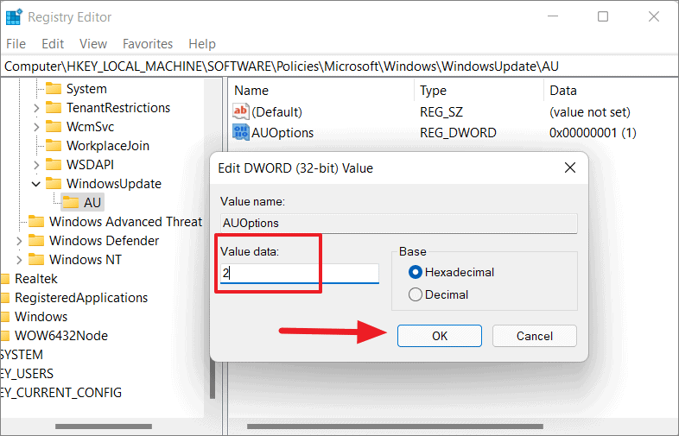The width and height of the screenshot is (679, 436).
Task: Click the Registry Editor app icon in title bar
Action: coord(14,17)
